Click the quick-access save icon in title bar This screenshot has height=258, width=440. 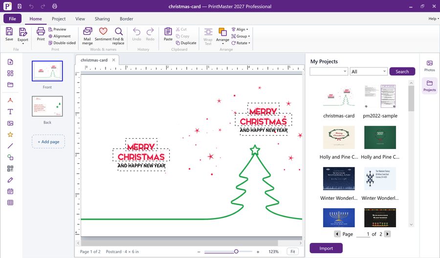pyautogui.click(x=20, y=6)
